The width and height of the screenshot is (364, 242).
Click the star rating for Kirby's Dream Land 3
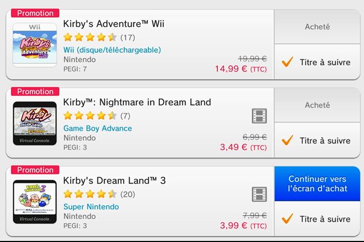pyautogui.click(x=90, y=194)
